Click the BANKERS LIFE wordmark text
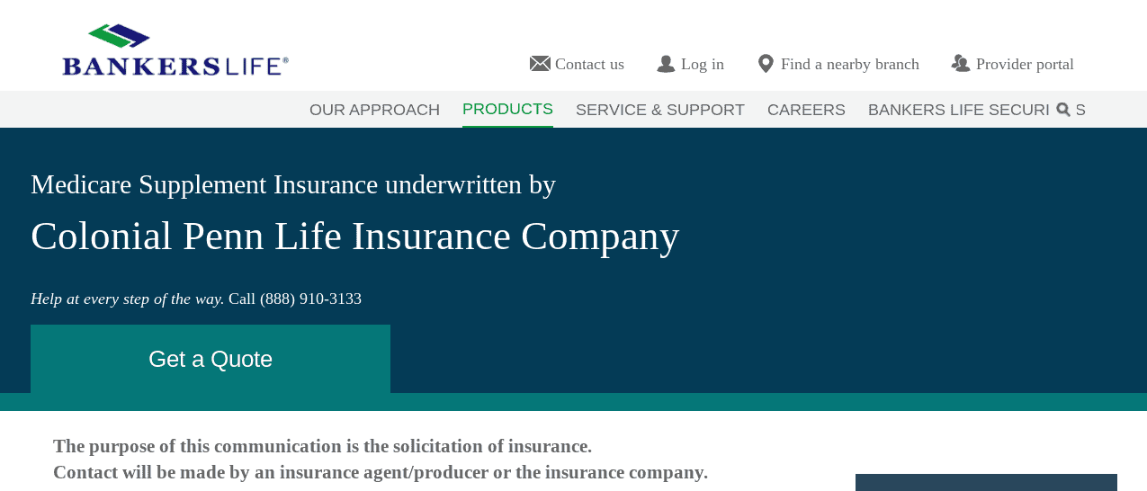The height and width of the screenshot is (491, 1147). coord(175,66)
